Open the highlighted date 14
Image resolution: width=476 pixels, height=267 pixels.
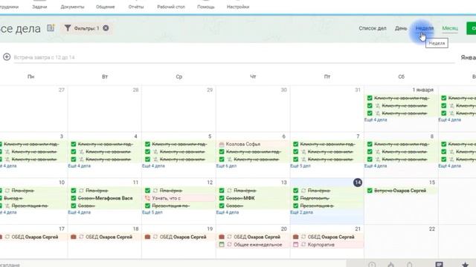click(x=358, y=182)
